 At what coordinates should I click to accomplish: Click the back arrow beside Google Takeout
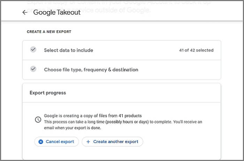[x=24, y=13]
